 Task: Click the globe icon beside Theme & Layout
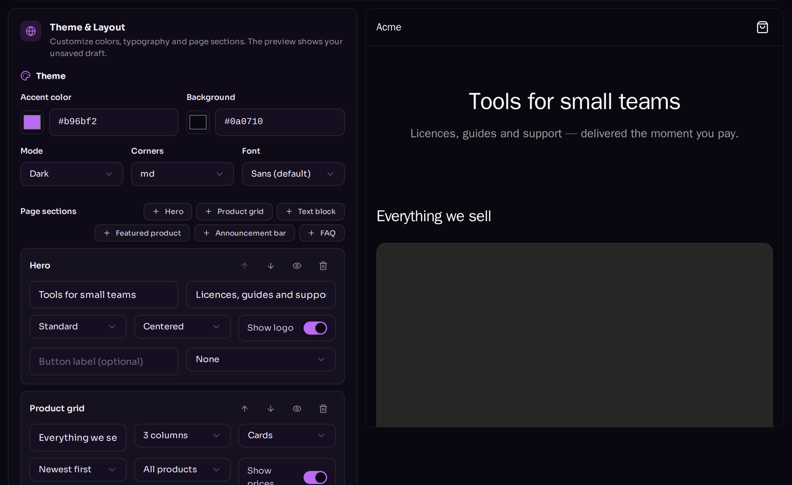coord(31,31)
